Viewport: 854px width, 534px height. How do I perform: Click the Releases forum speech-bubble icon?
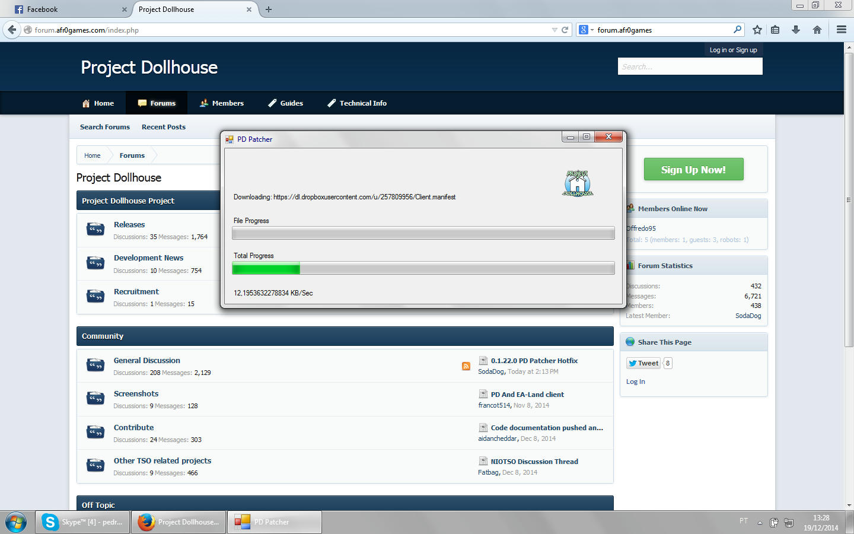[95, 230]
